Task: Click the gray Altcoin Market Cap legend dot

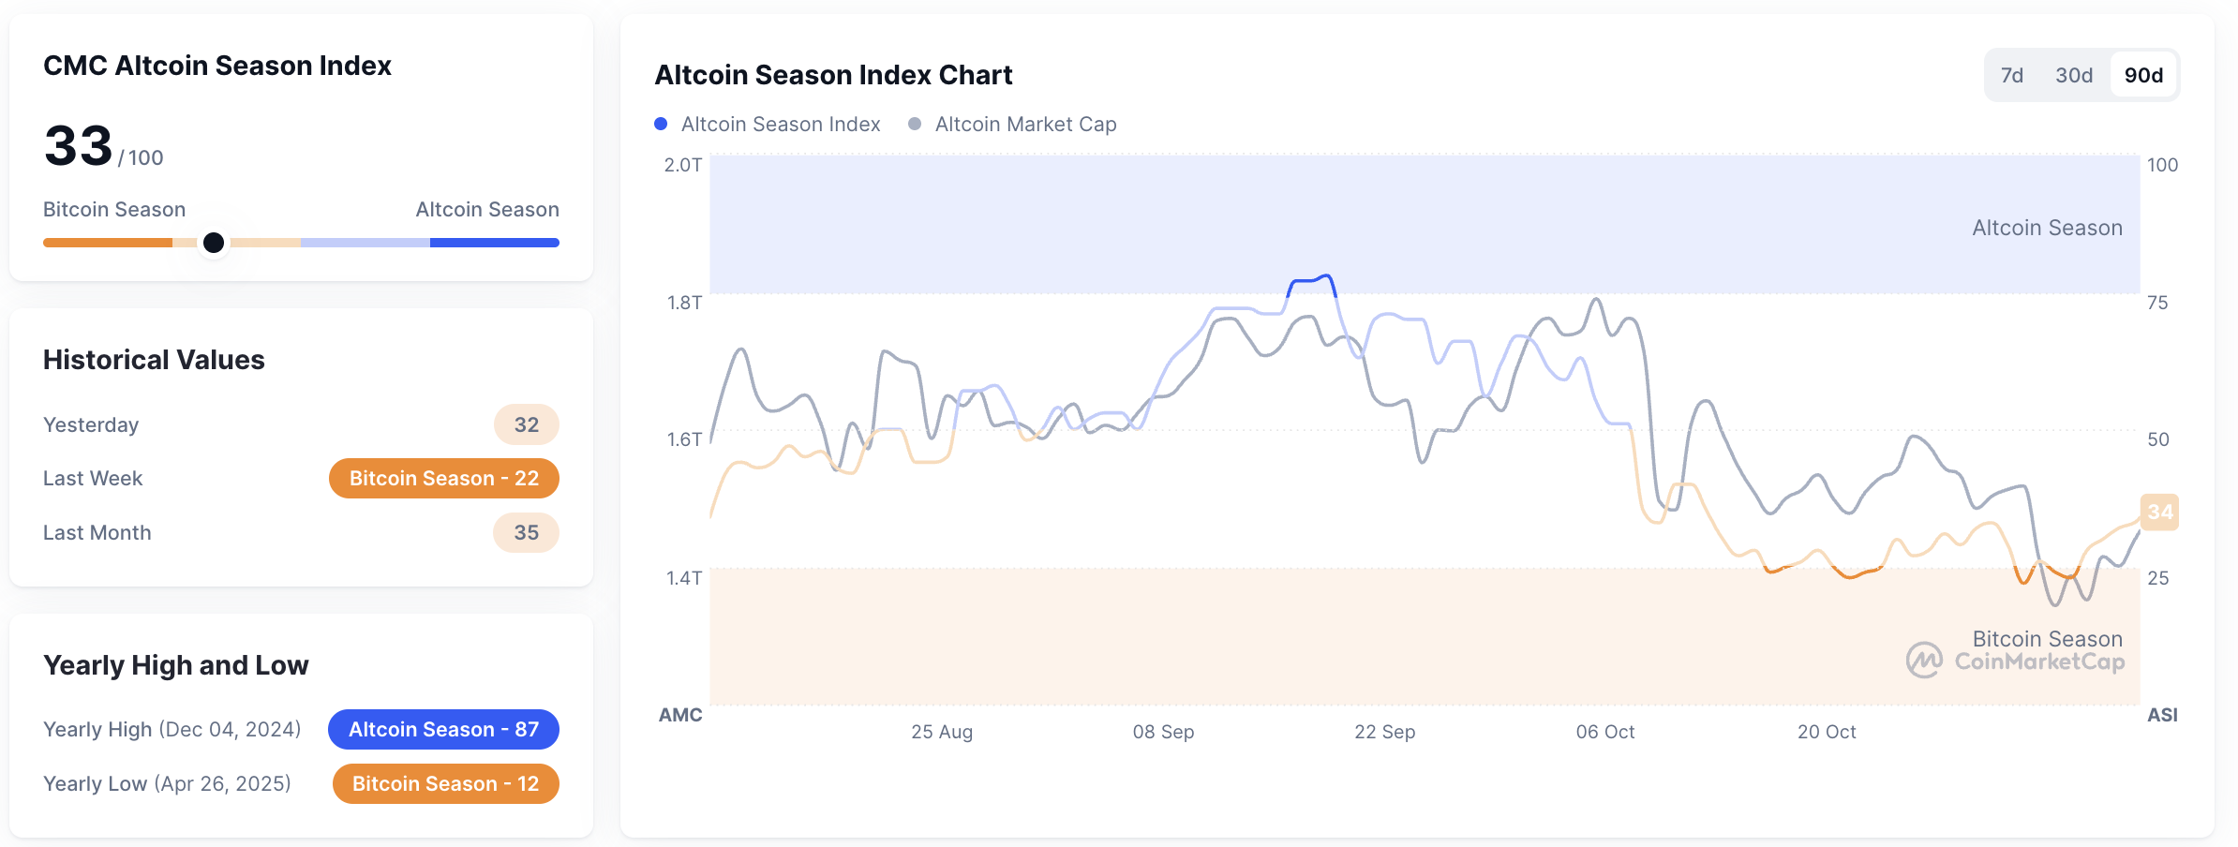Action: click(x=913, y=124)
